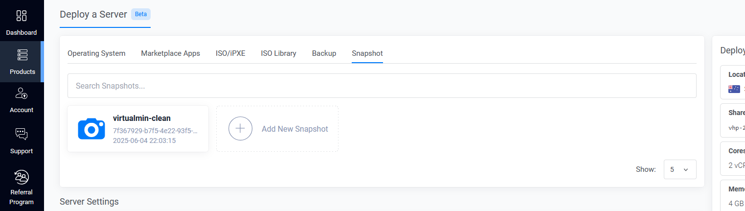
Task: Expand the Show count dropdown
Action: point(680,169)
